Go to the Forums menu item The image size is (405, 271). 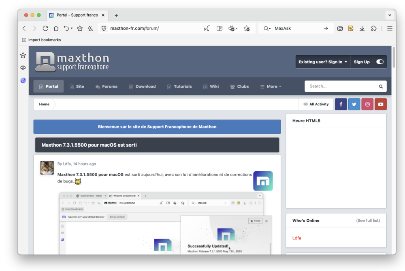pyautogui.click(x=107, y=86)
